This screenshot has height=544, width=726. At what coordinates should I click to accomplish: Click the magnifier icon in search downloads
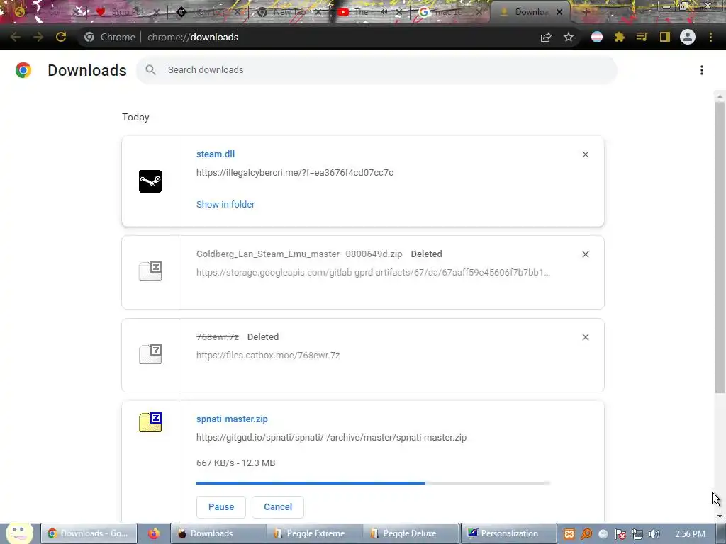[150, 70]
